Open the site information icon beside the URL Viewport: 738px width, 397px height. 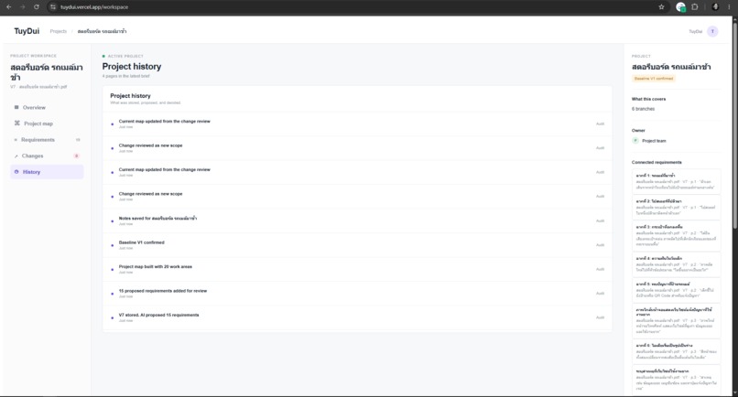point(53,7)
